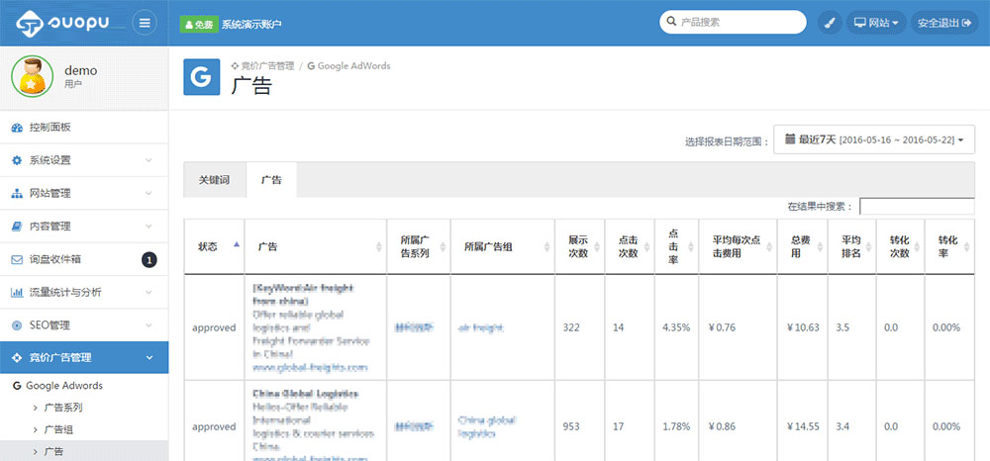The height and width of the screenshot is (461, 990).
Task: Click the 安全退出 logout button
Action: coord(943,23)
